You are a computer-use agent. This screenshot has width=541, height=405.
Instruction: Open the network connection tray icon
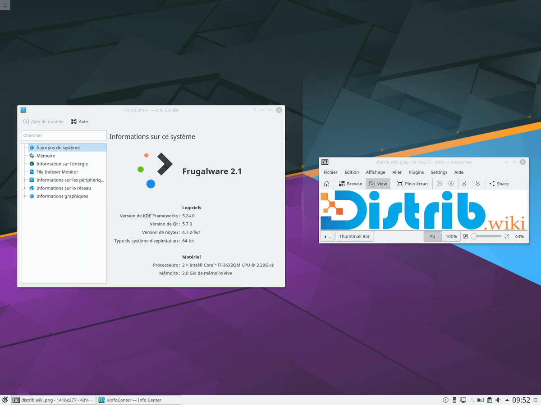tap(463, 400)
